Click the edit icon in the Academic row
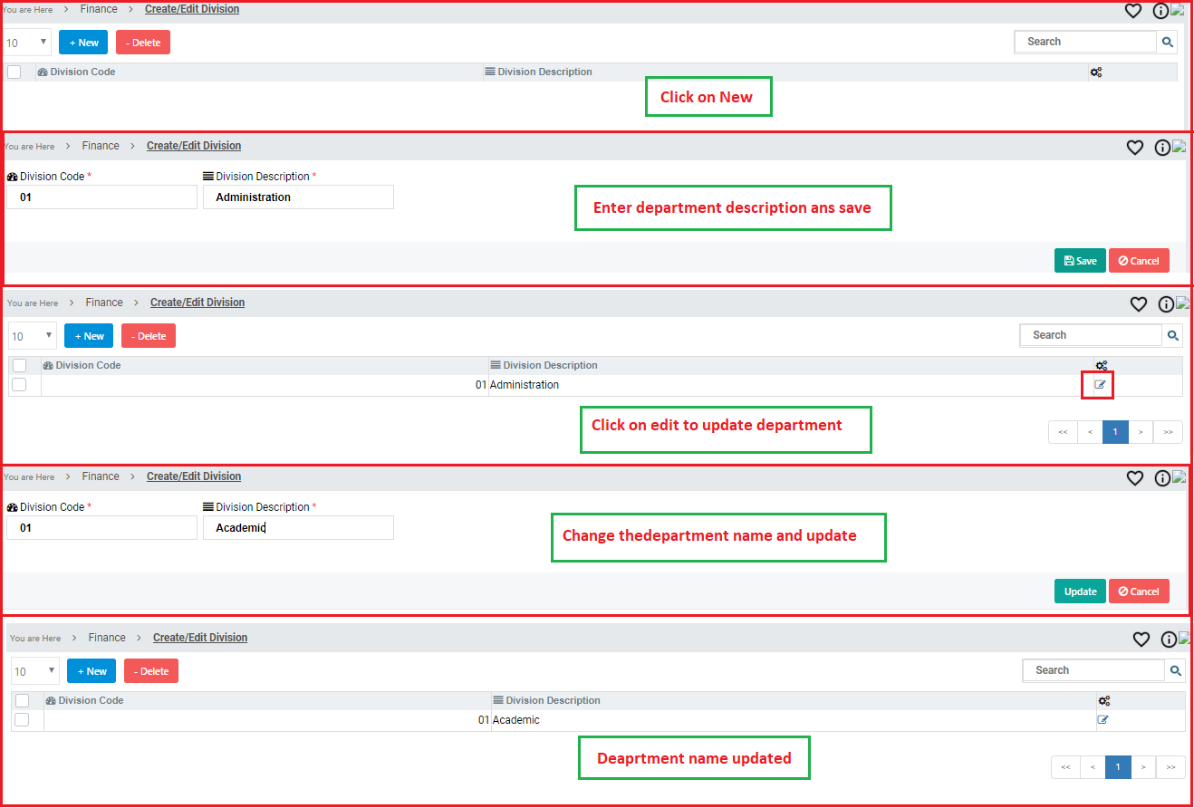Viewport: 1194px width, 808px height. [1103, 720]
